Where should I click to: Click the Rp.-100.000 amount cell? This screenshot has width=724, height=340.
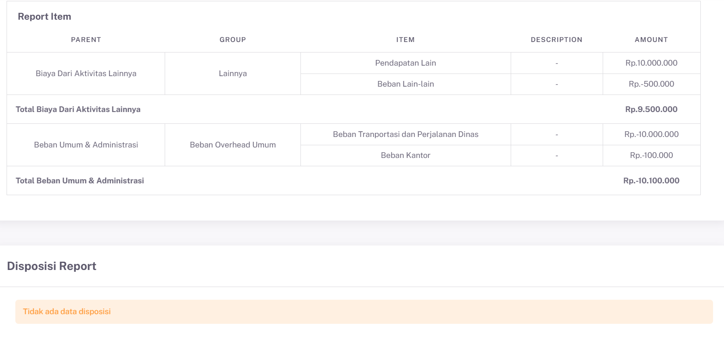(x=651, y=155)
